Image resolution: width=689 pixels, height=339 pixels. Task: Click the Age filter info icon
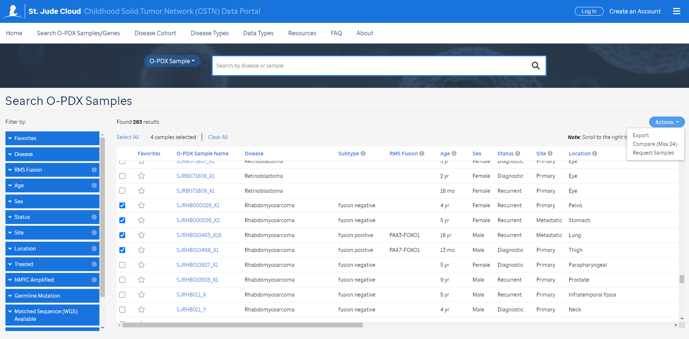[x=94, y=185]
